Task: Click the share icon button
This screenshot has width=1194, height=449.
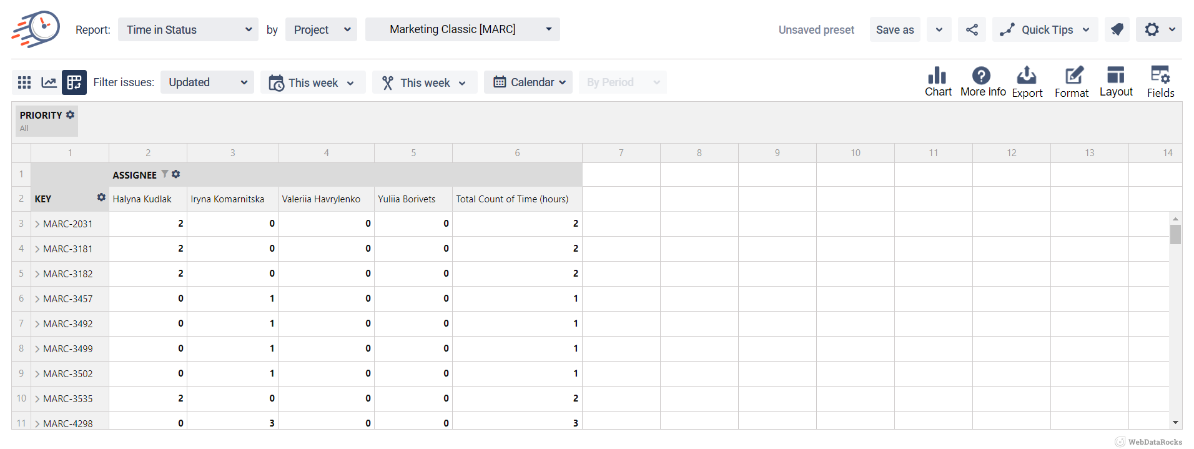Action: (x=972, y=29)
